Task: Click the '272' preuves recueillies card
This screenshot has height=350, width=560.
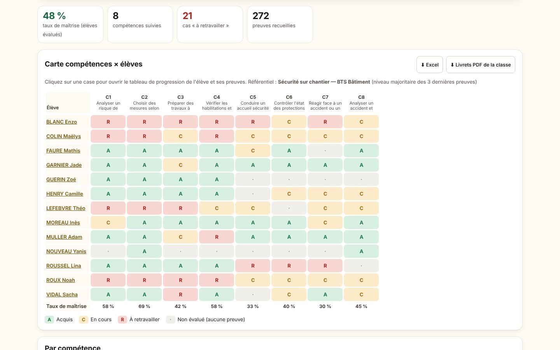Action: [280, 24]
